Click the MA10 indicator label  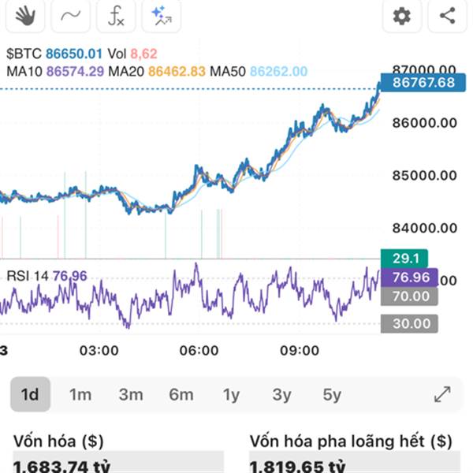click(x=25, y=72)
